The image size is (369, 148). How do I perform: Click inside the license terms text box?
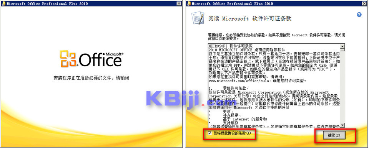(274, 85)
